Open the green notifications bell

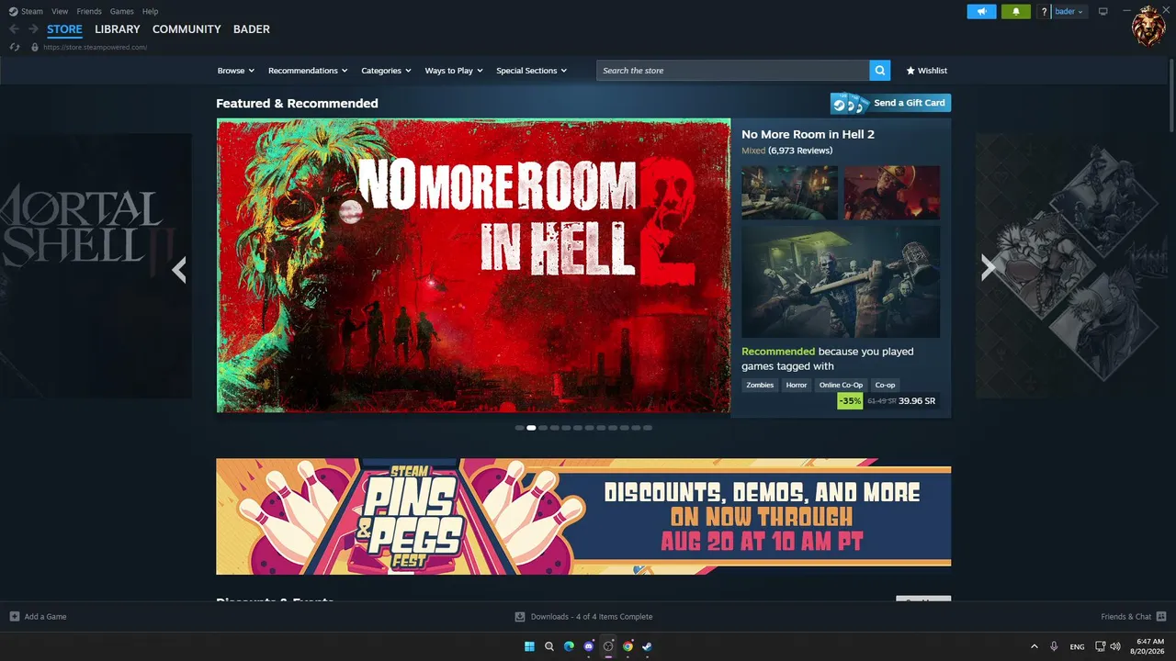[x=1016, y=12]
